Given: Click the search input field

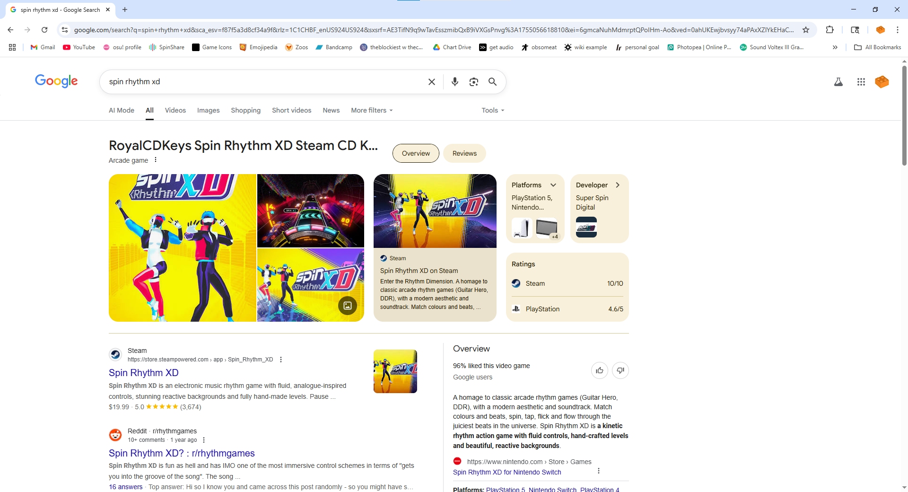Looking at the screenshot, I should click(265, 82).
